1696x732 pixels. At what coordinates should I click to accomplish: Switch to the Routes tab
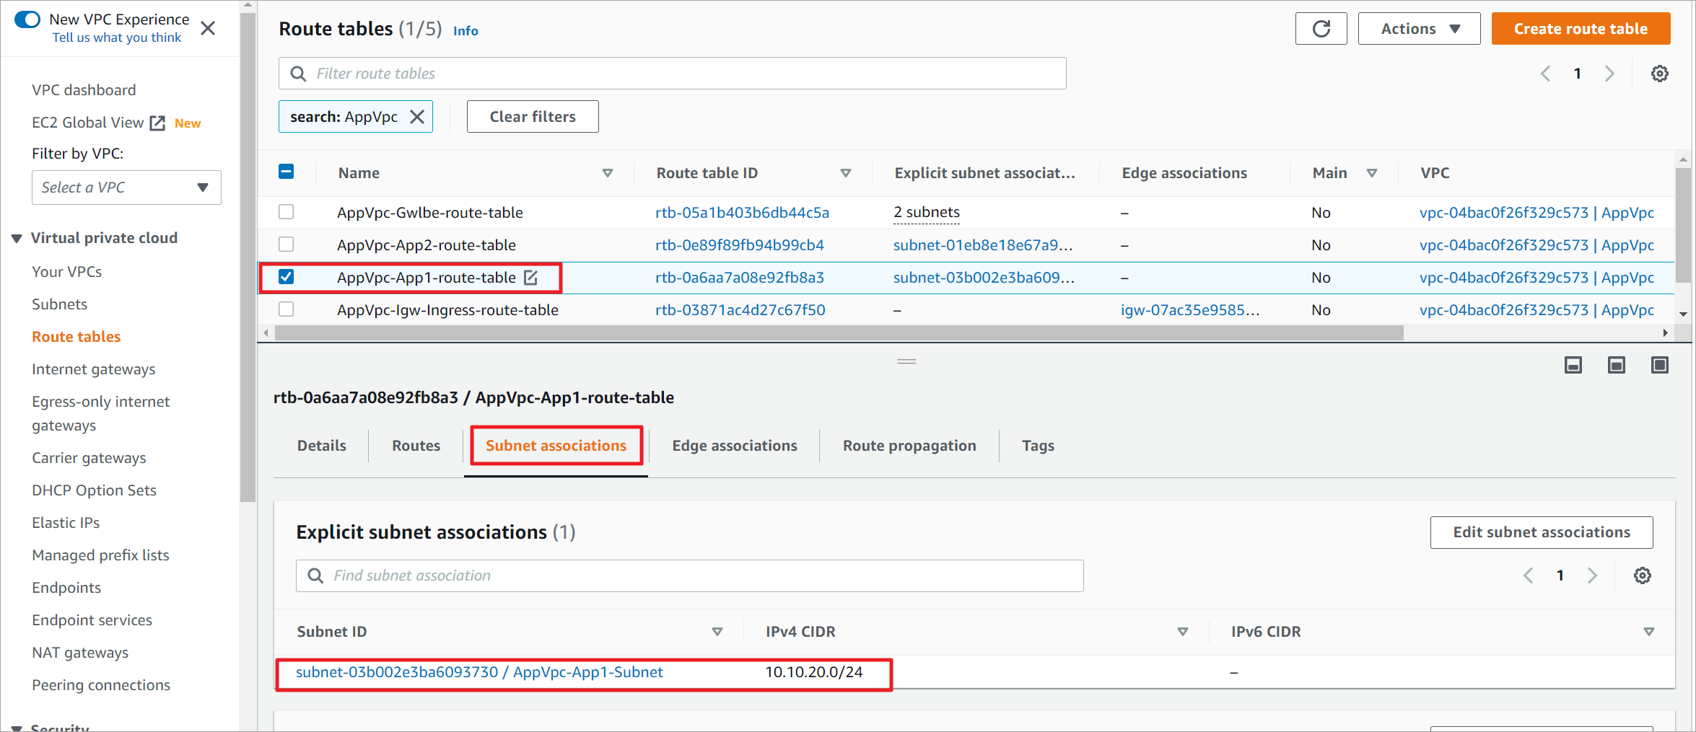click(416, 446)
